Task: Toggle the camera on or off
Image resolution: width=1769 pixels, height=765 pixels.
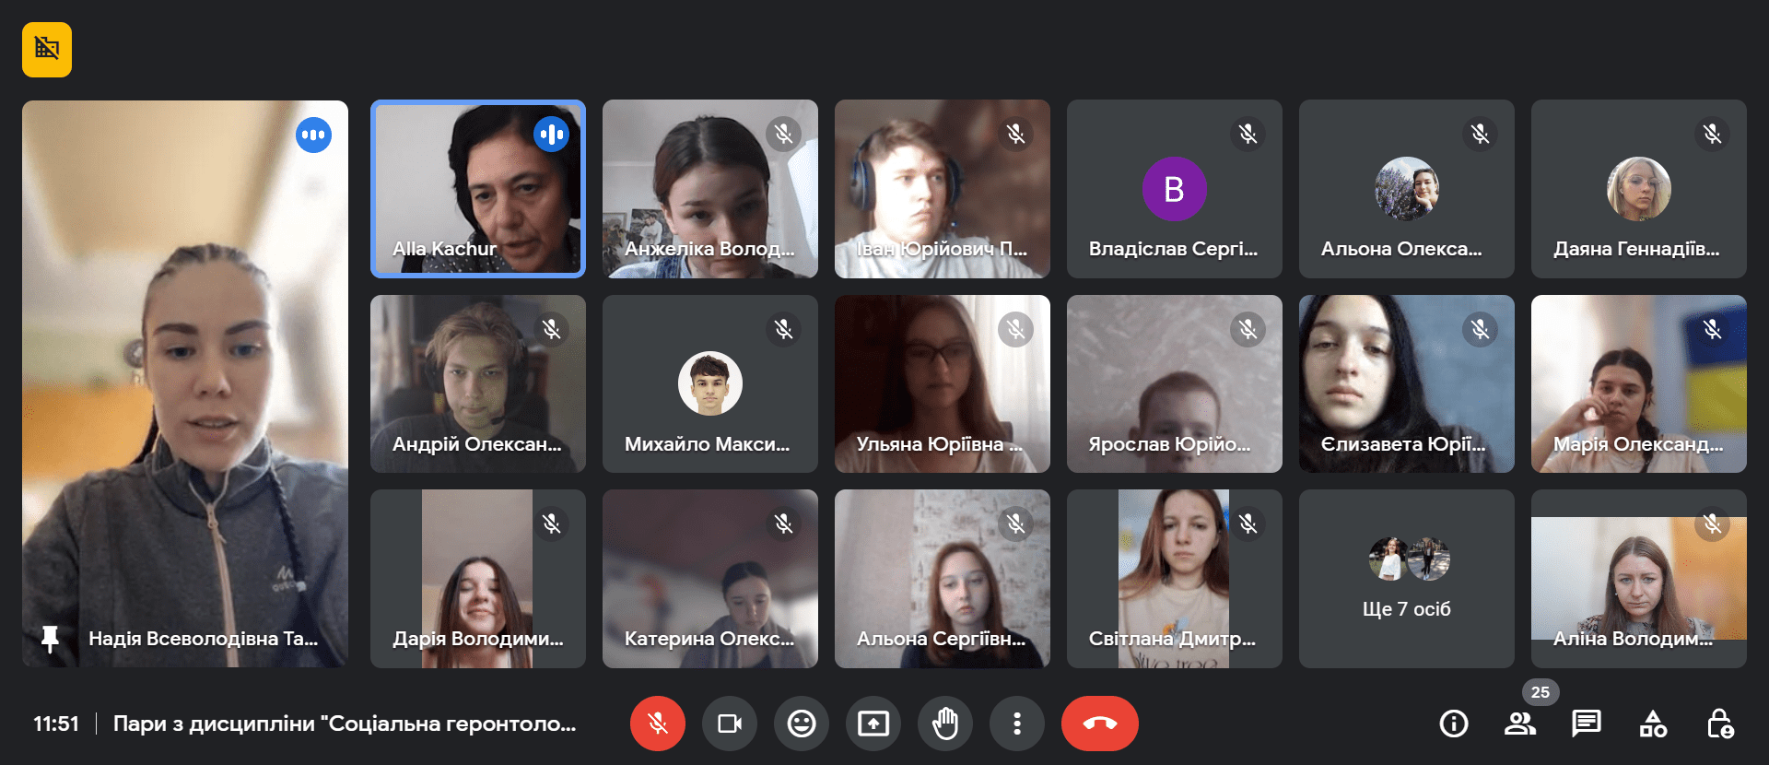Action: (x=729, y=724)
